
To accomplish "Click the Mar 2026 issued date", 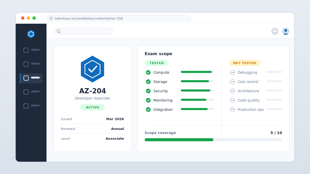I will tap(115, 119).
